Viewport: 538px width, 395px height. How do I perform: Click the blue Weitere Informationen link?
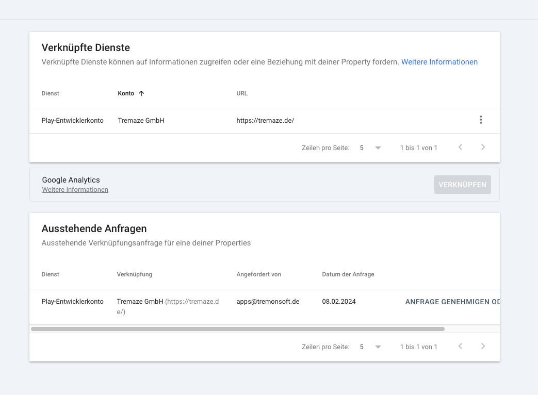[x=439, y=62]
